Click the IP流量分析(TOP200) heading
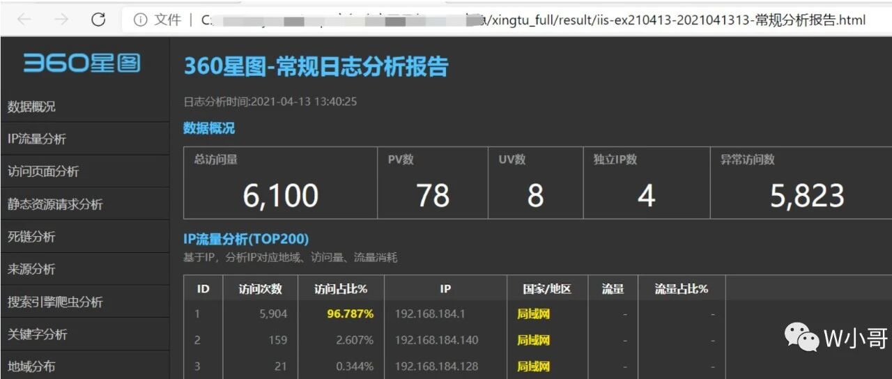Image resolution: width=892 pixels, height=379 pixels. pos(246,240)
